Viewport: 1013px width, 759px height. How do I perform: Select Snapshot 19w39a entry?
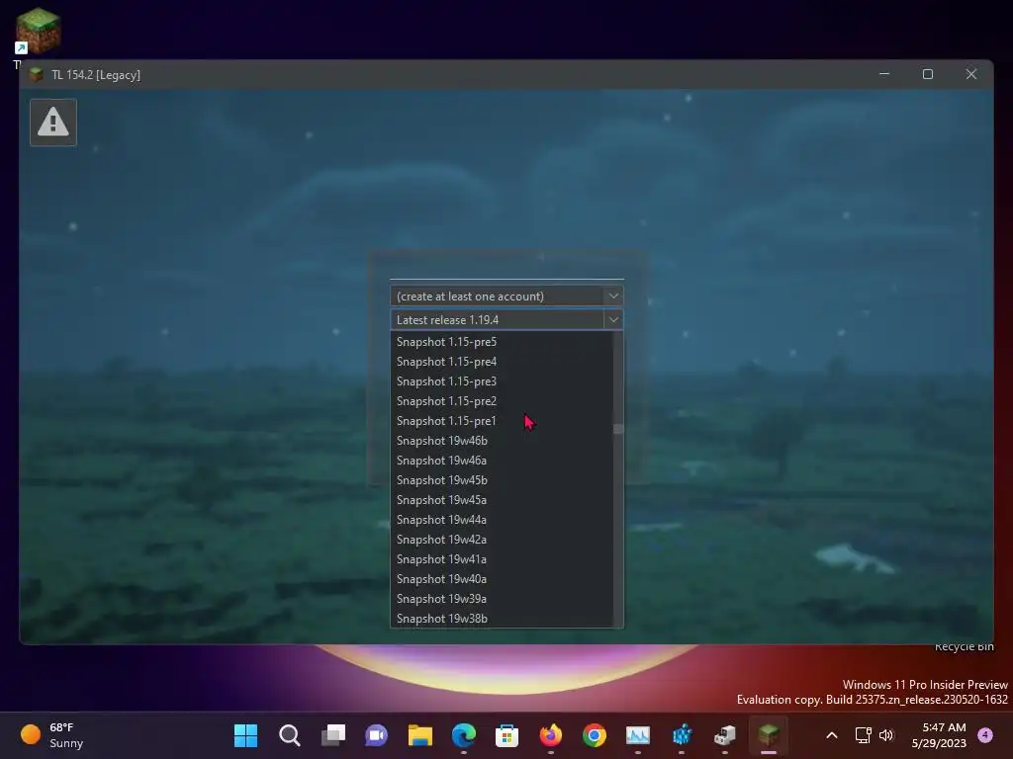pos(502,599)
